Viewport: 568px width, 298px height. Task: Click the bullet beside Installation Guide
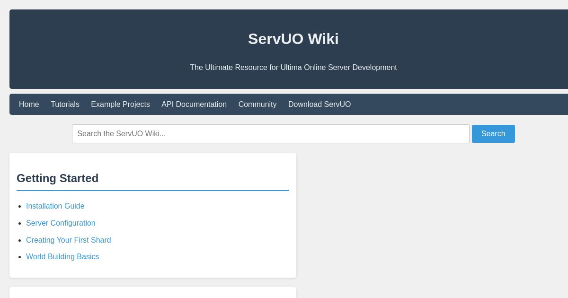19,206
